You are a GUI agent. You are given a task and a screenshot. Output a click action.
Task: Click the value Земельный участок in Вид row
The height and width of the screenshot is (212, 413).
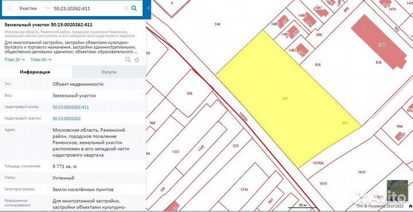(x=74, y=96)
